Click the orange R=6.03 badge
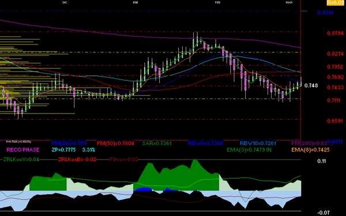Image resolution: width=346 pixels, height=216 pixels. [335, 3]
